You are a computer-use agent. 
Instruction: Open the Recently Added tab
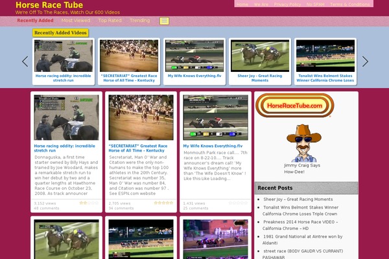click(x=35, y=21)
